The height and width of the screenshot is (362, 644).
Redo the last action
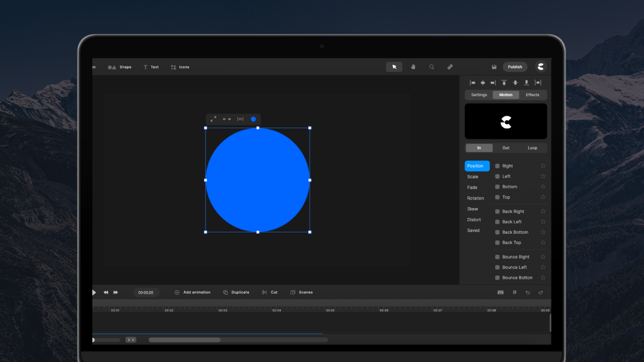point(541,293)
